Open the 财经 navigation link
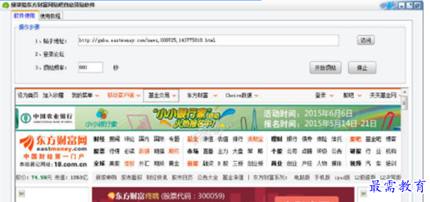This screenshot has width=430, height=202. 99,139
